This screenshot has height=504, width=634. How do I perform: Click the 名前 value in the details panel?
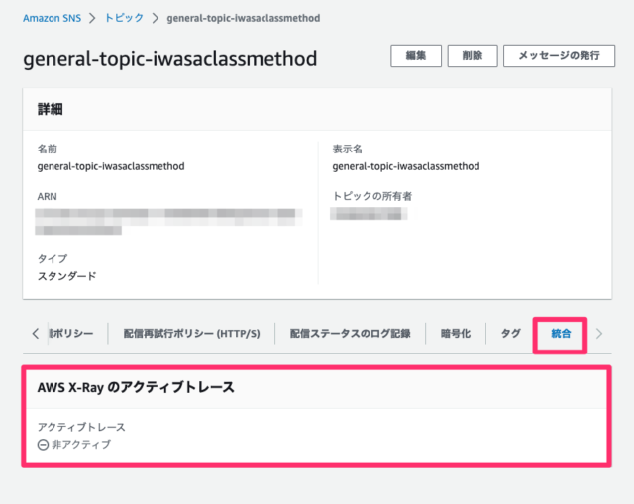tap(111, 166)
